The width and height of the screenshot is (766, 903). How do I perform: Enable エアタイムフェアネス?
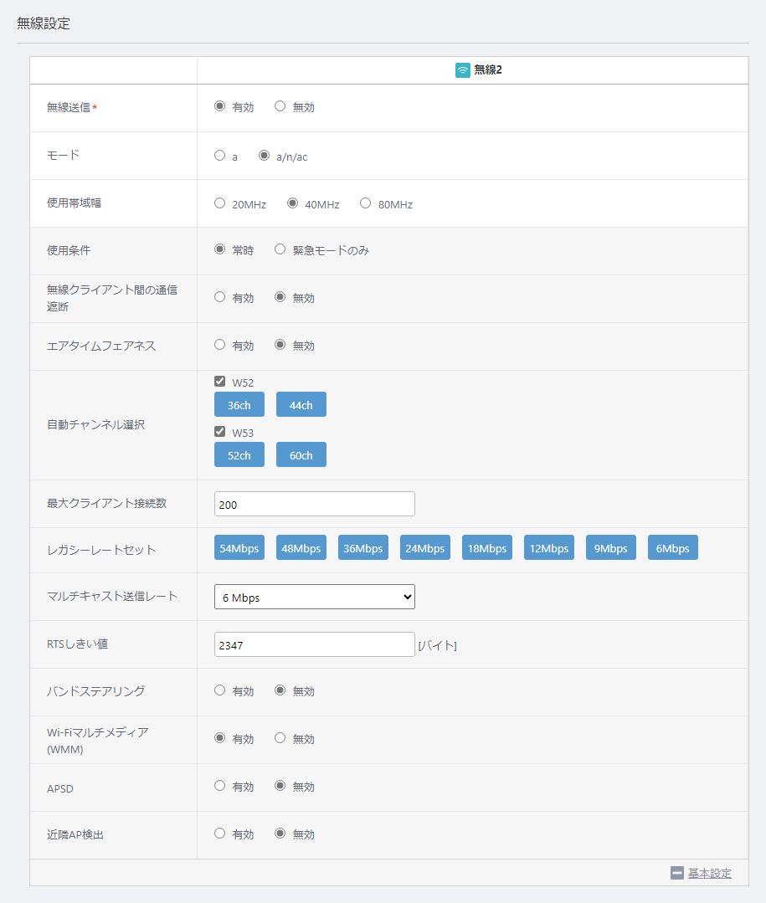tap(219, 345)
